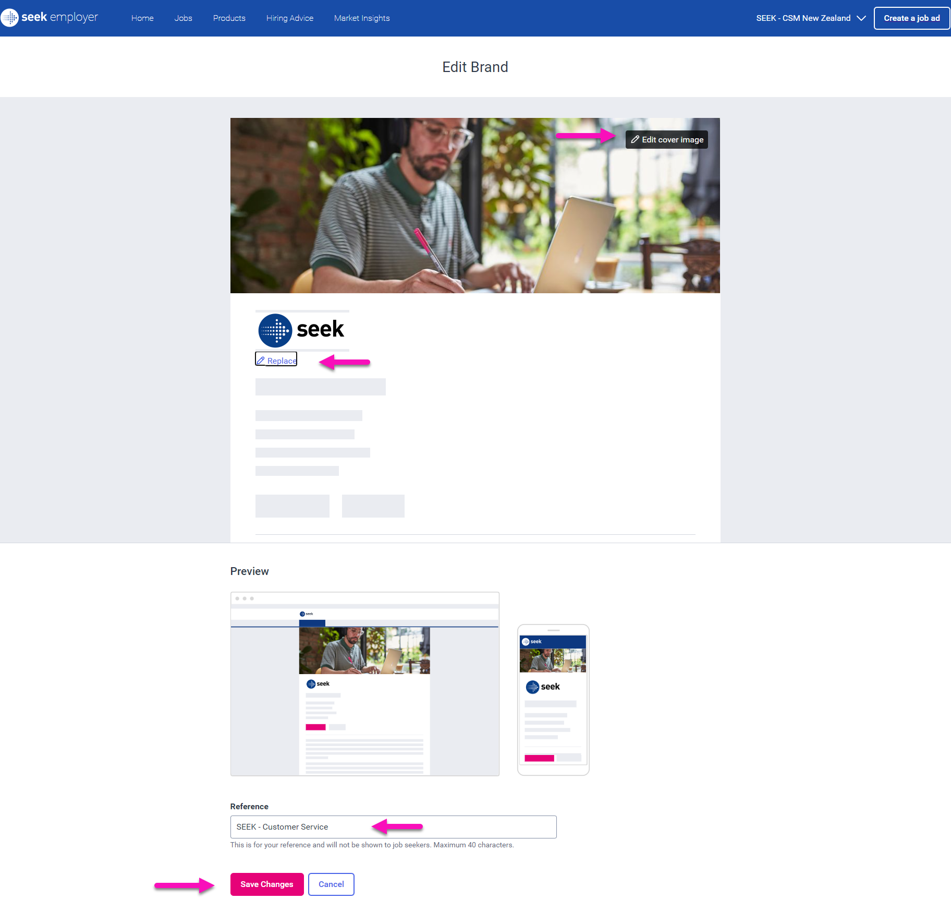
Task: Select the SEEK logo in desktop preview
Action: [x=311, y=684]
